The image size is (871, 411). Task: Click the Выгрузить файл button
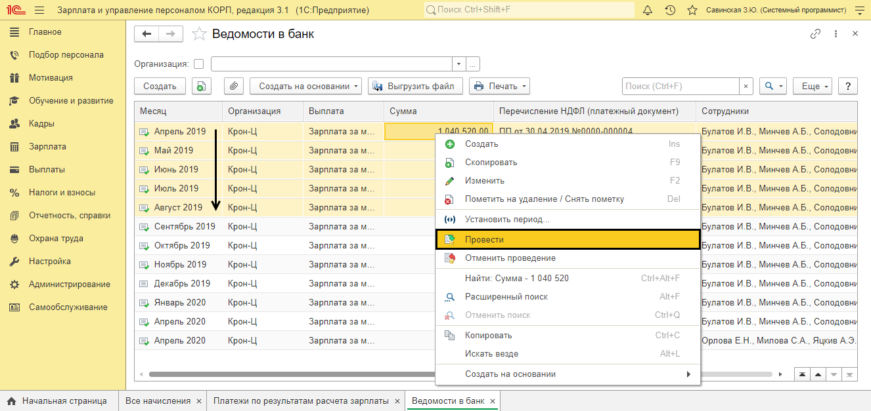pyautogui.click(x=415, y=86)
